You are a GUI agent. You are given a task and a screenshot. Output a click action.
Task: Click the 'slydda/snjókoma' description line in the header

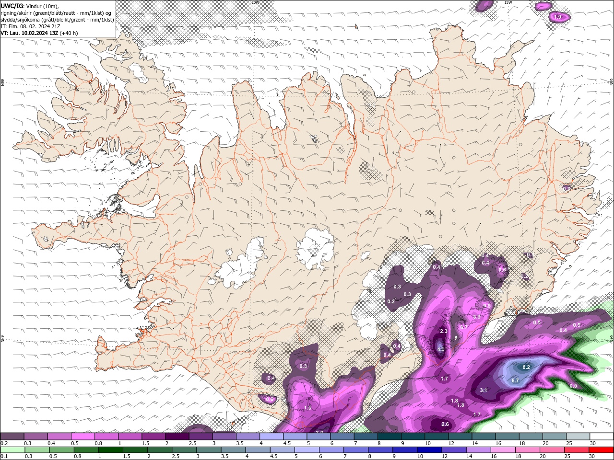(x=57, y=20)
